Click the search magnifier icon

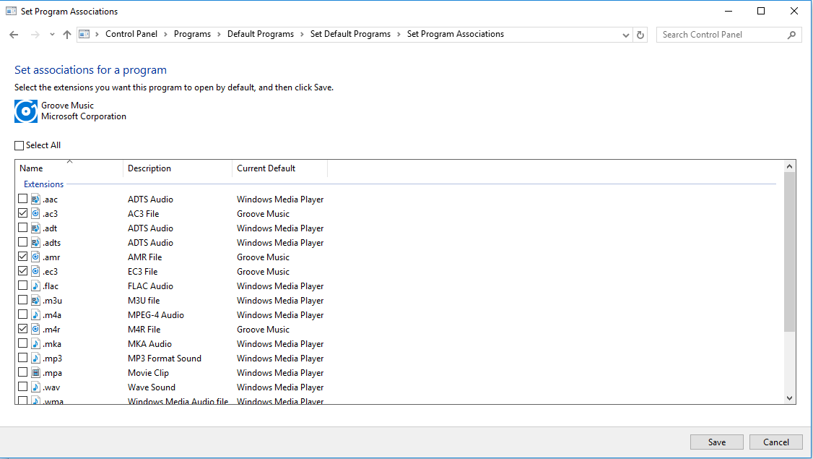coord(791,35)
